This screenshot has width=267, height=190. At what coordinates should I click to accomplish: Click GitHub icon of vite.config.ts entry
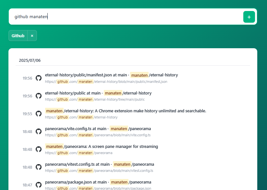point(39,131)
